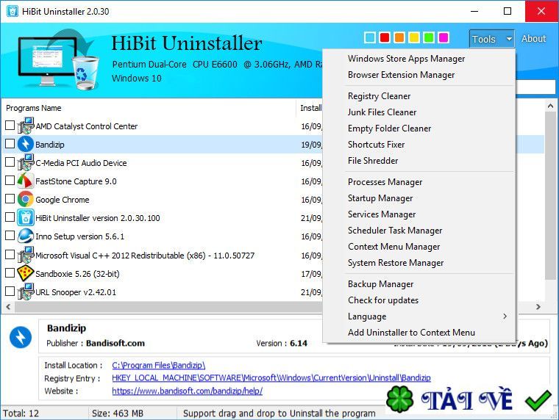Collapse the Tools dropdown arrow
The height and width of the screenshot is (420, 559).
coord(509,39)
